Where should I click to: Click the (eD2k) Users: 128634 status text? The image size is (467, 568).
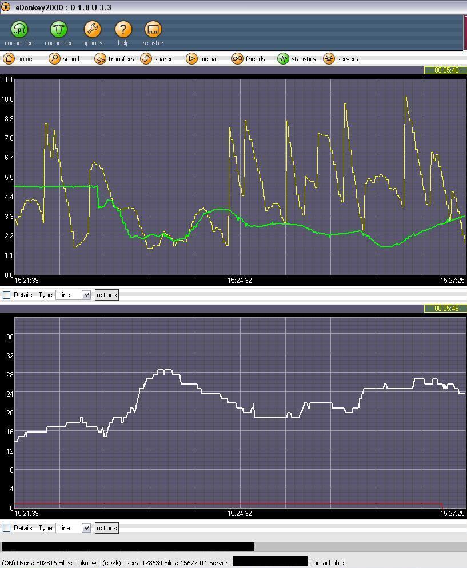tap(132, 562)
